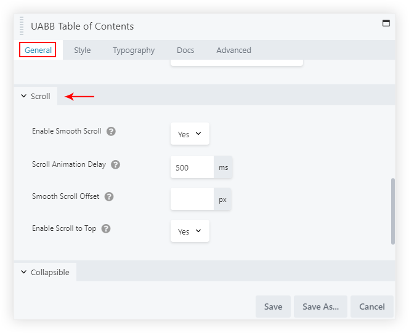
Task: Select the Docs tab
Action: [x=185, y=50]
